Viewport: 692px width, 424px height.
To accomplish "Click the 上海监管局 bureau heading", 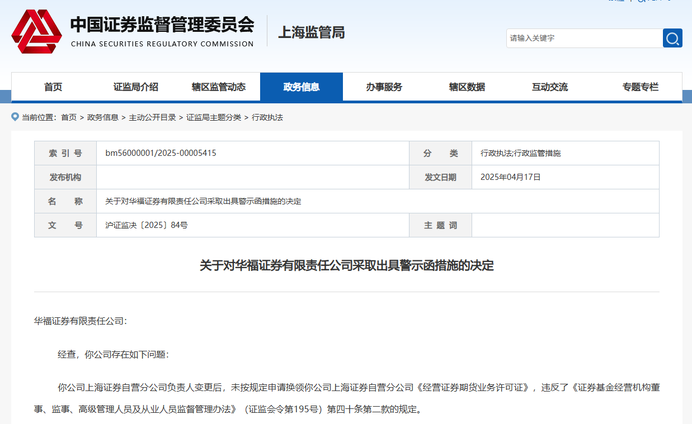I will point(312,32).
